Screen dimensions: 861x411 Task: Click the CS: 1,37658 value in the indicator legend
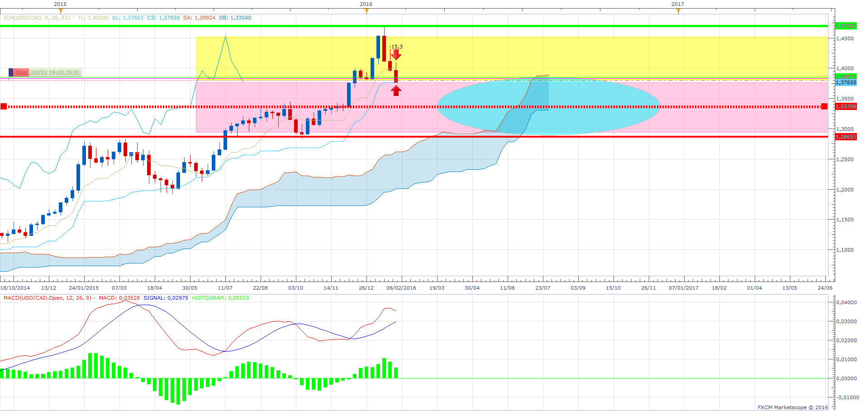point(163,18)
